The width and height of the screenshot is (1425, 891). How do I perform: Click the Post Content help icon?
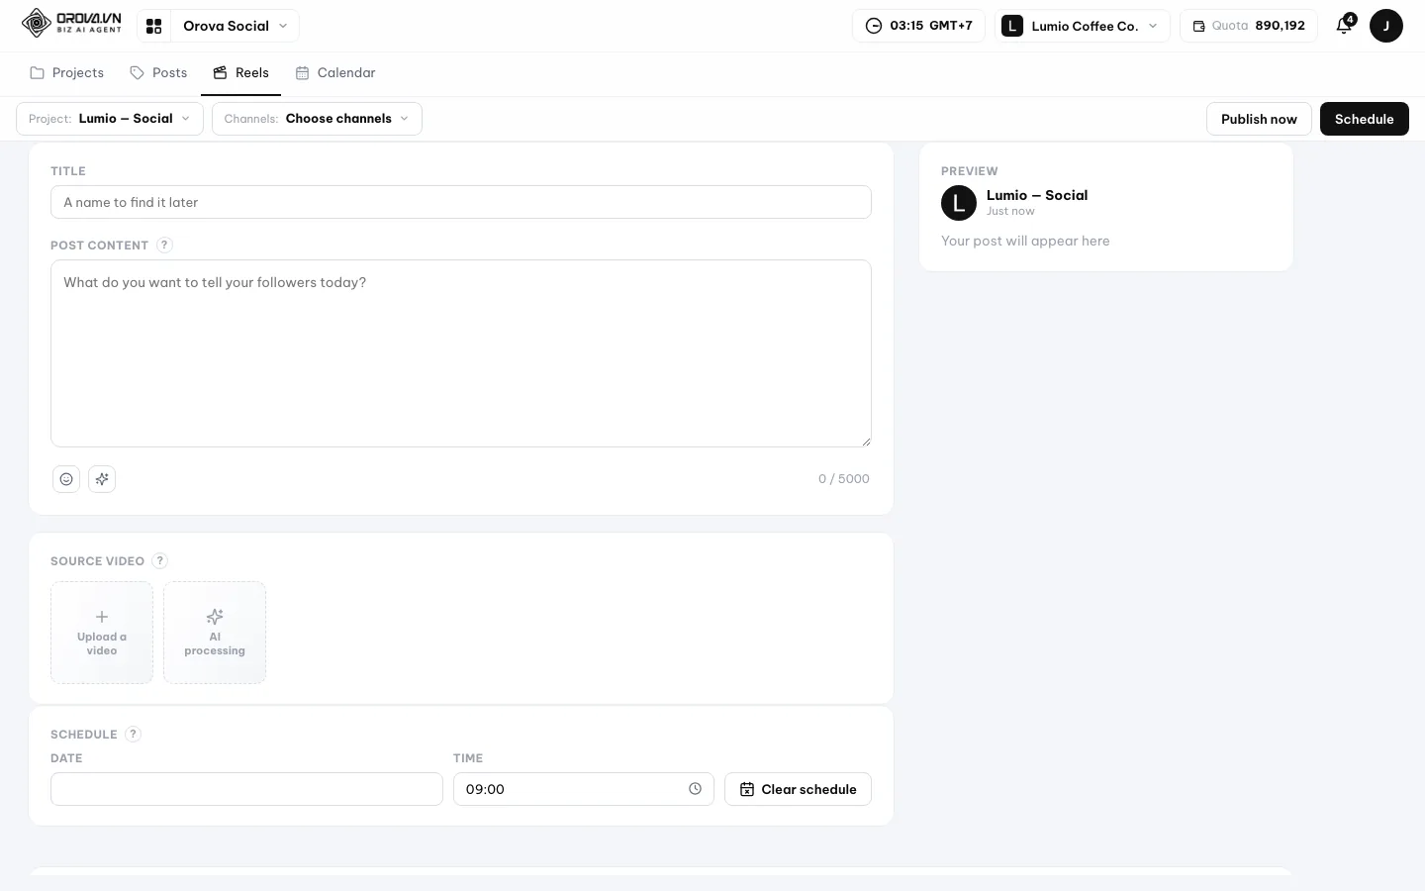click(164, 246)
